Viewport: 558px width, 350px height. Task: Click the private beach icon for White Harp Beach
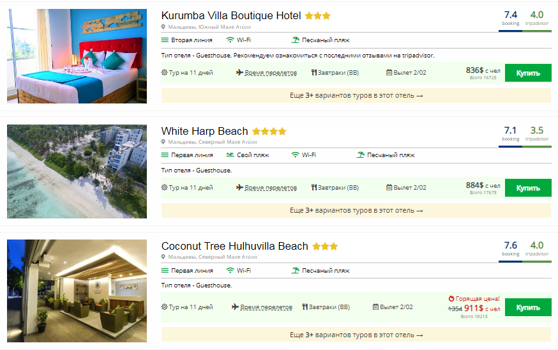point(230,155)
